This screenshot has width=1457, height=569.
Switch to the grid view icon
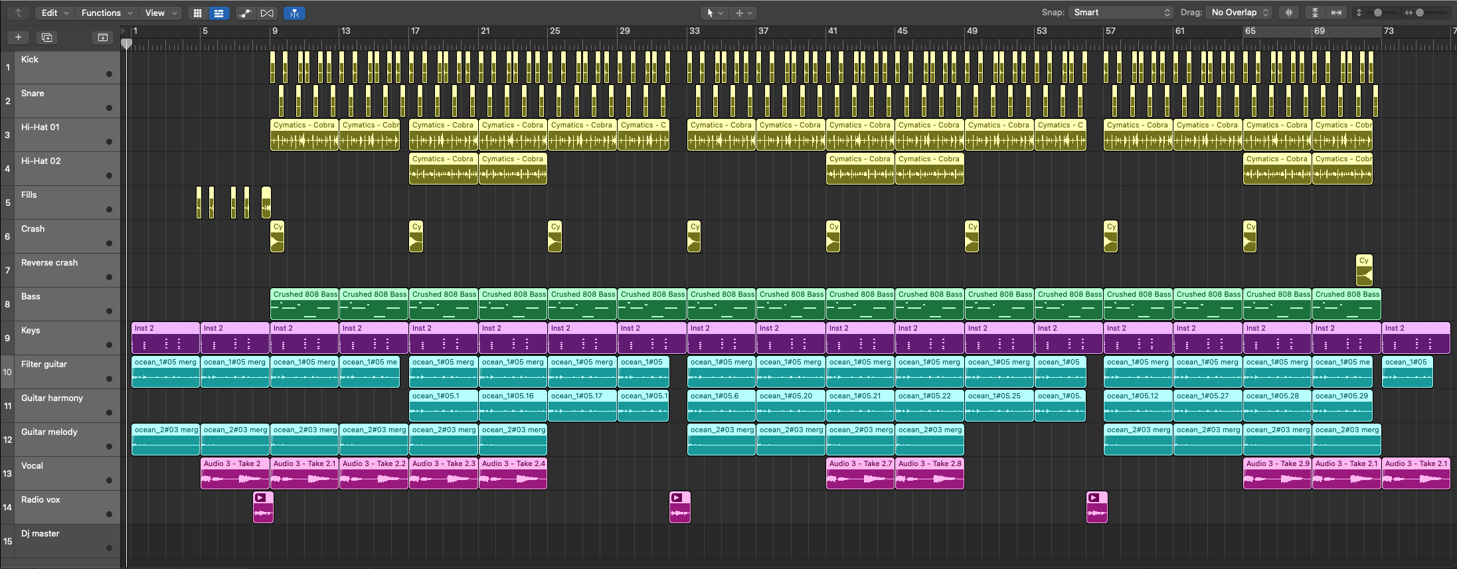pos(197,13)
